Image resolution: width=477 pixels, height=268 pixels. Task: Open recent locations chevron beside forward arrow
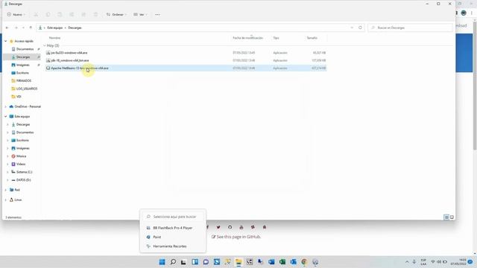tap(23, 28)
